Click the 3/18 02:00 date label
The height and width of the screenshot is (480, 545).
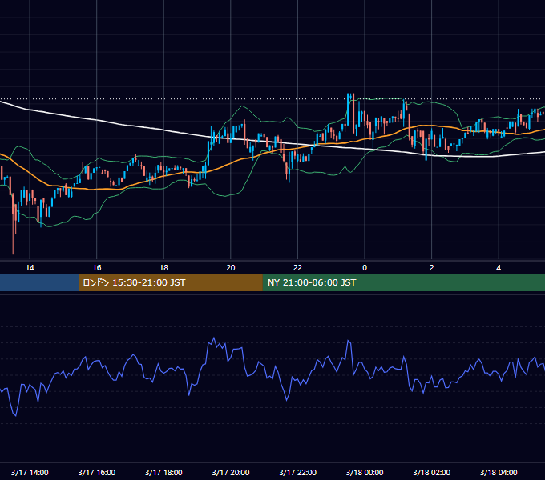(432, 472)
